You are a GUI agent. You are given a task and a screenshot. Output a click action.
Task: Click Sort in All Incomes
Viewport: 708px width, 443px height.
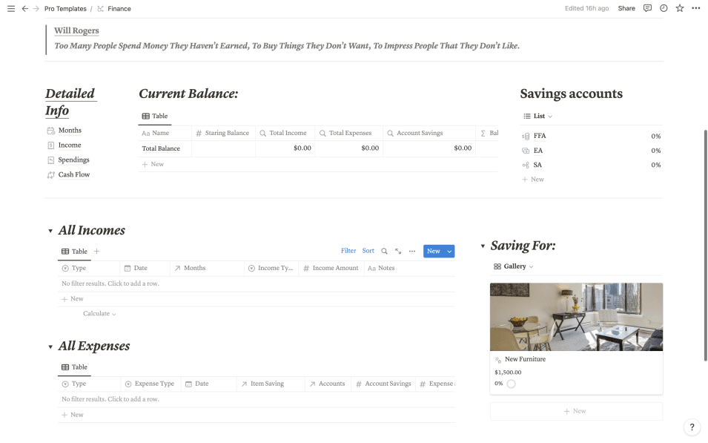tap(368, 251)
